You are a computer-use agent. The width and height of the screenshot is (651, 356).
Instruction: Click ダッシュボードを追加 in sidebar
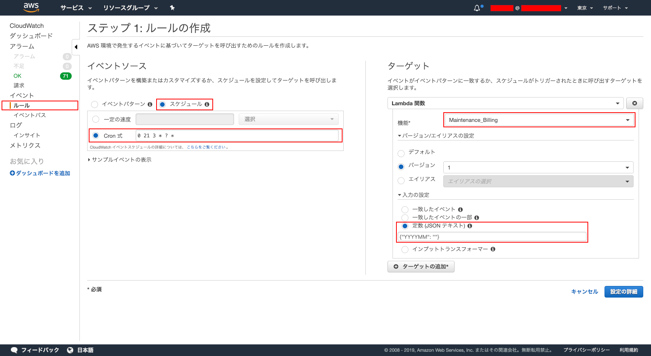(x=40, y=173)
